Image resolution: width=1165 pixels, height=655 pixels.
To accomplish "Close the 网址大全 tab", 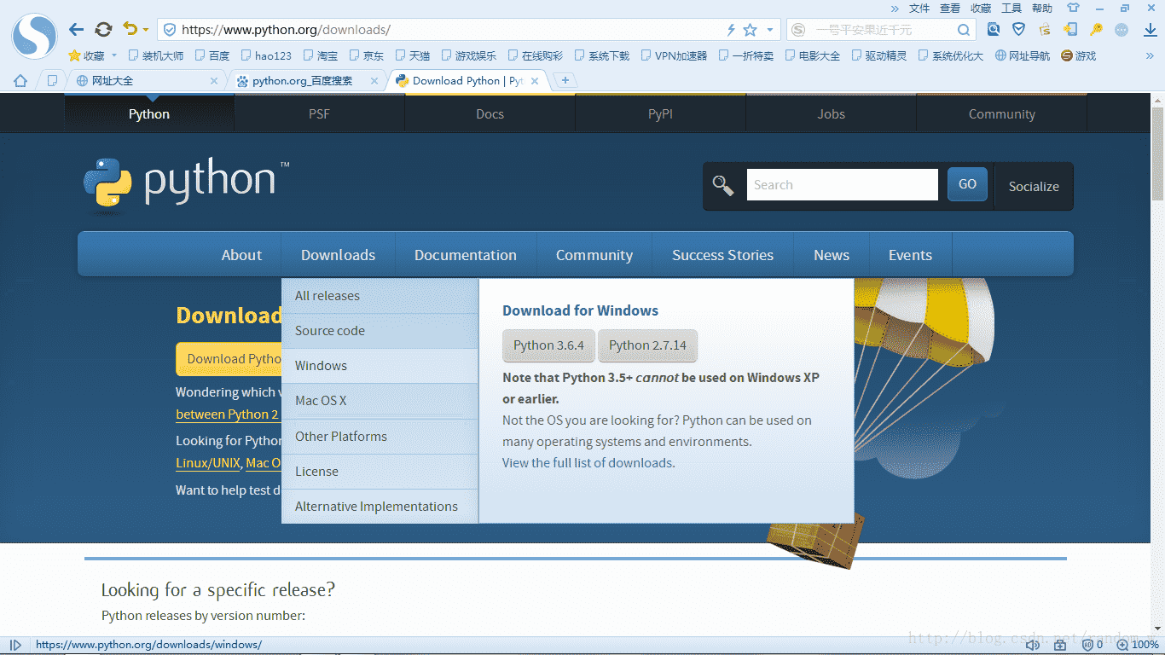I will coord(214,81).
